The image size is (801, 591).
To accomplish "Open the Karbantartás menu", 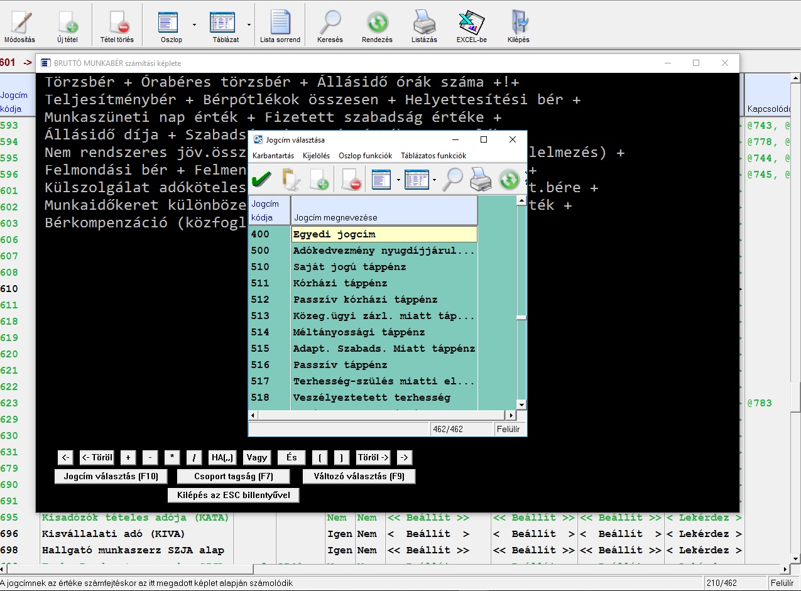I will [x=273, y=156].
